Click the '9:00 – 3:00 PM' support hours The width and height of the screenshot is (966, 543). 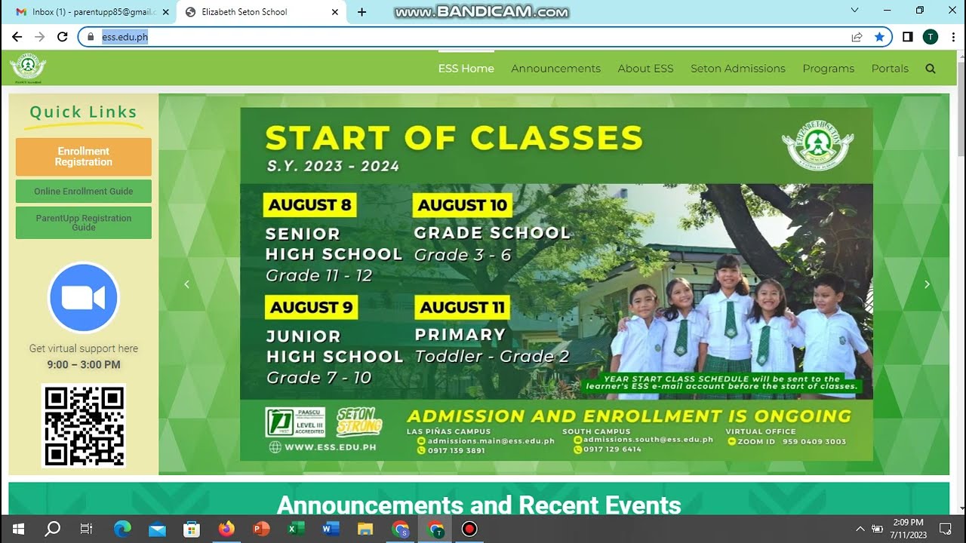pyautogui.click(x=84, y=365)
